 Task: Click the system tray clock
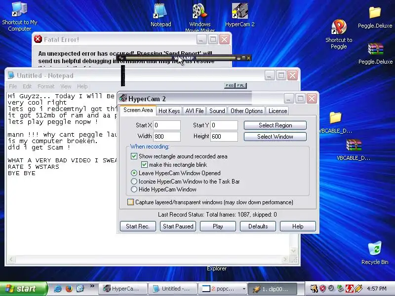pyautogui.click(x=377, y=289)
